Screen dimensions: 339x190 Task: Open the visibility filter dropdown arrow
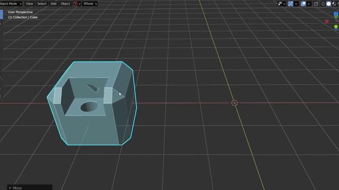pyautogui.click(x=284, y=4)
